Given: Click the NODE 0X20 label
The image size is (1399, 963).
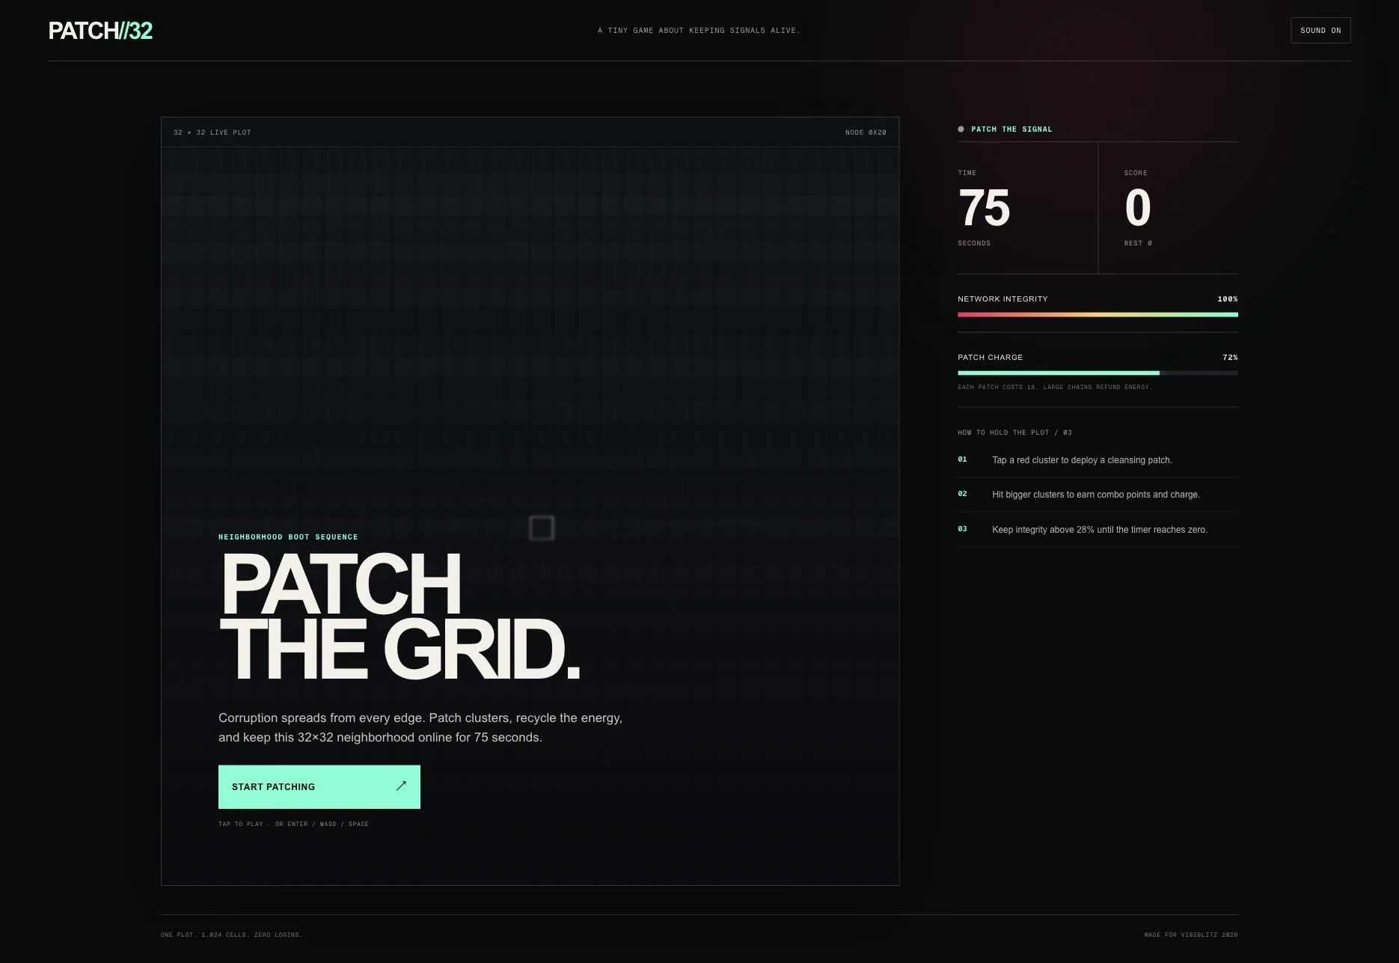Looking at the screenshot, I should click(x=866, y=132).
